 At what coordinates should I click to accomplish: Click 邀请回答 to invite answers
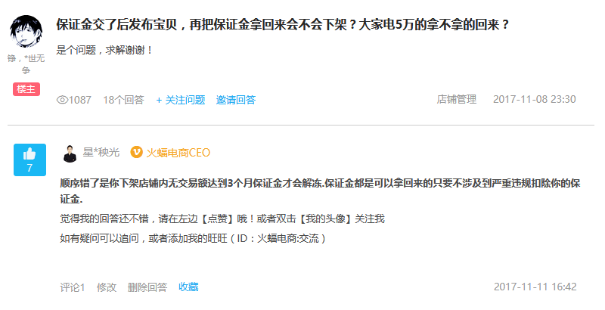(x=236, y=100)
